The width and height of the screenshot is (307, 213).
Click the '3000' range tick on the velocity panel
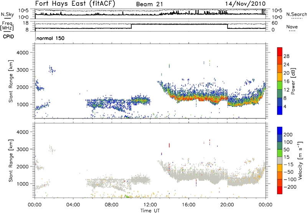tap(23, 149)
